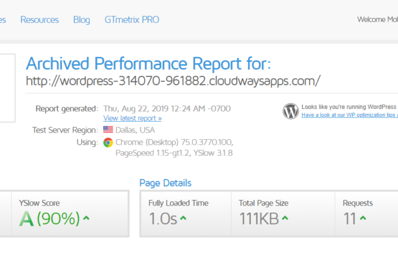
Task: Click the Welcome user text in header
Action: (x=377, y=19)
